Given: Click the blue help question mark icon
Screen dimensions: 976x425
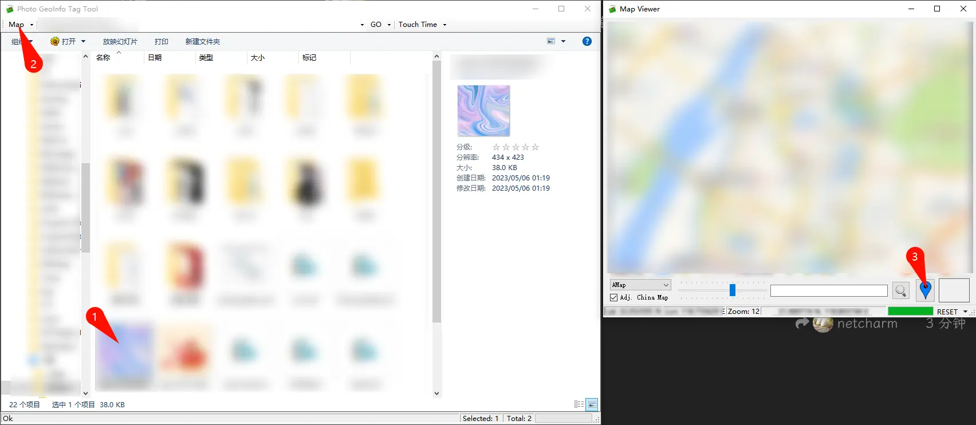Looking at the screenshot, I should (587, 41).
